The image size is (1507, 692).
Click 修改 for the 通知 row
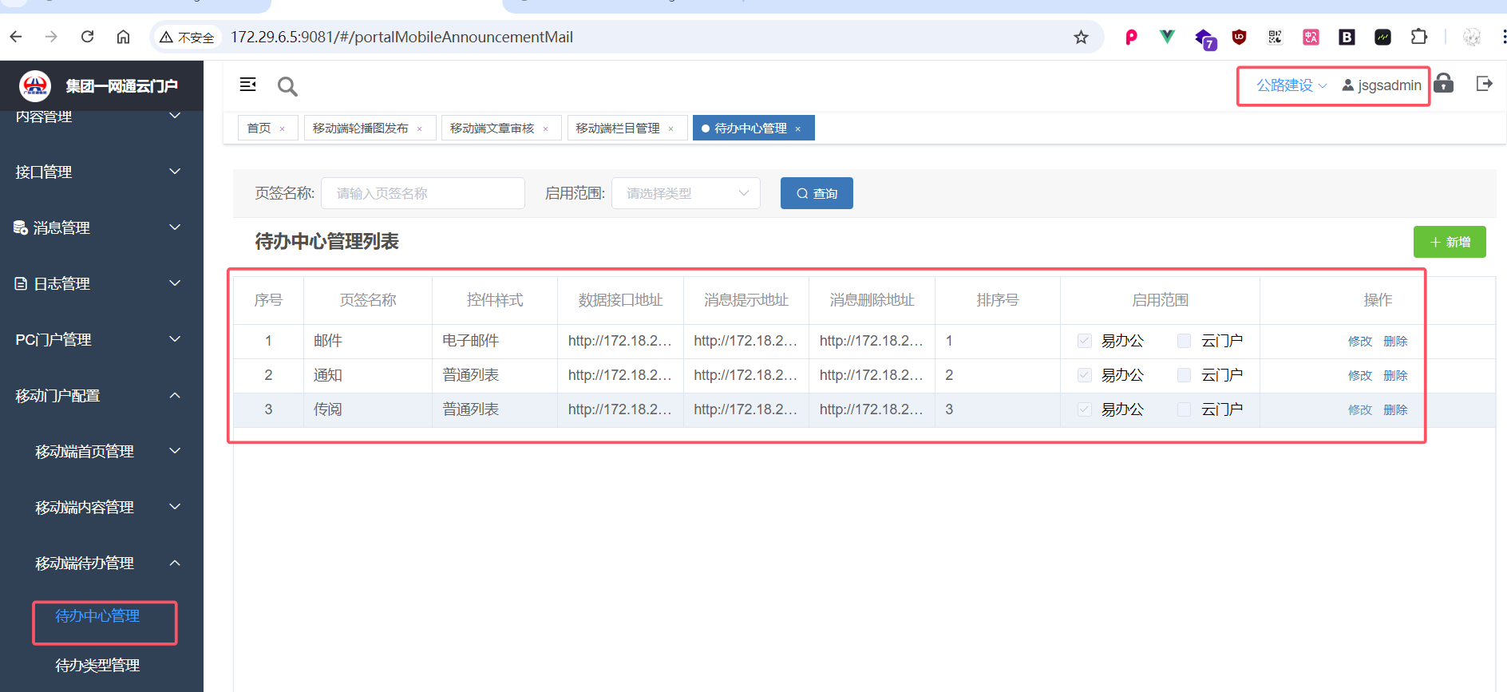coord(1359,375)
